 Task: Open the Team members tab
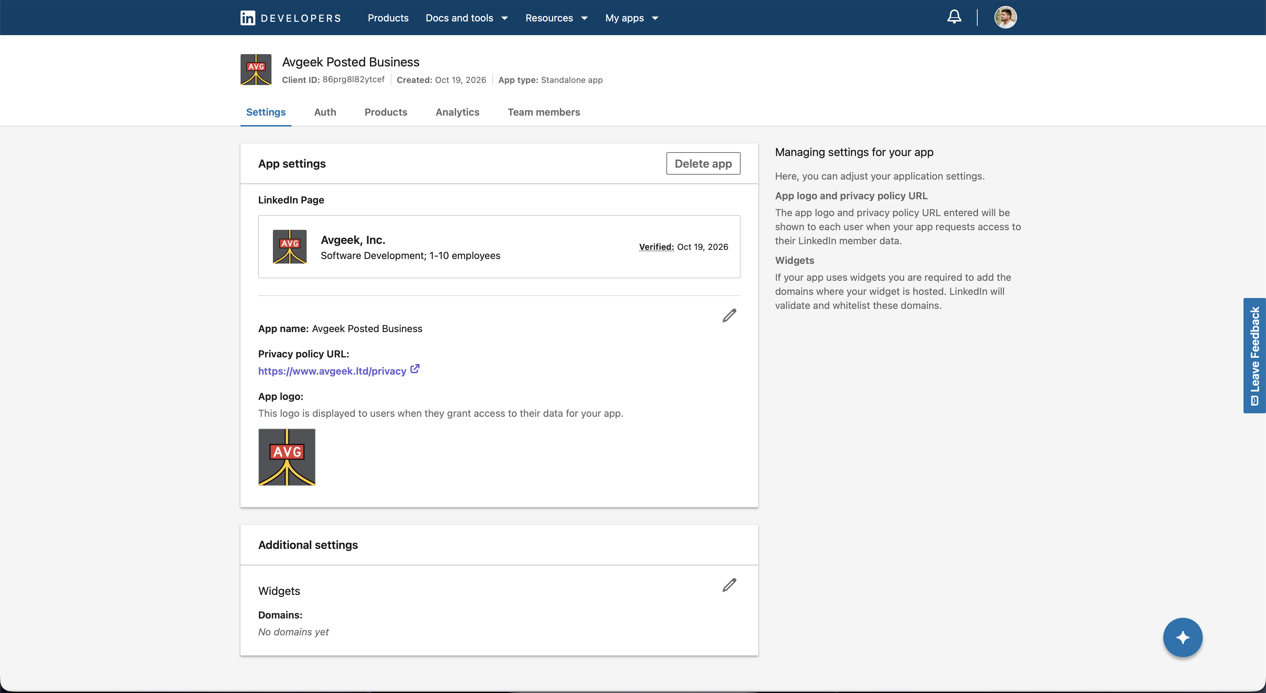544,112
